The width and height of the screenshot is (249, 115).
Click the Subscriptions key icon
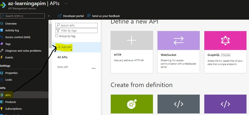tap(1, 109)
